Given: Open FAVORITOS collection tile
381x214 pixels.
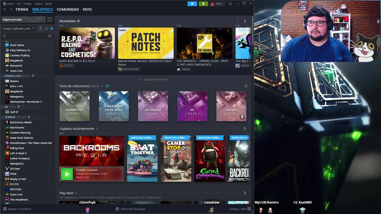Looking at the screenshot, I should (x=74, y=106).
